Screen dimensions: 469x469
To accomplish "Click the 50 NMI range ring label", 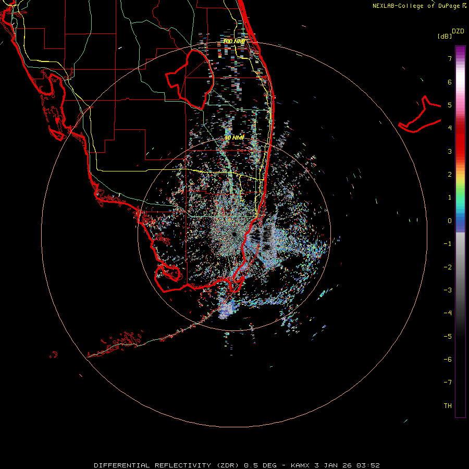I will (x=234, y=138).
